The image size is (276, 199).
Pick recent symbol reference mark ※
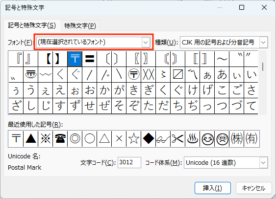pyautogui.click(x=46, y=139)
